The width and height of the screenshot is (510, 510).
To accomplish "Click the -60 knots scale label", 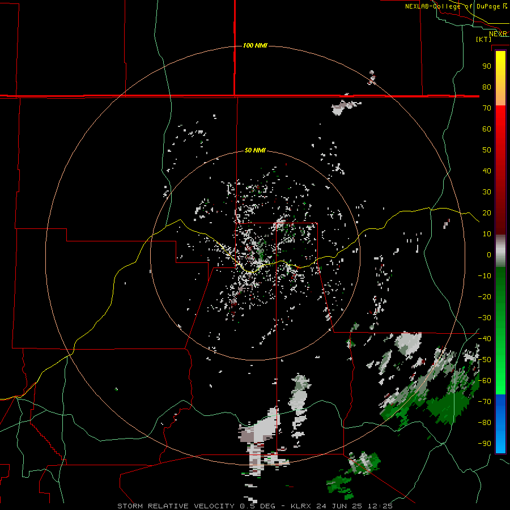I will (484, 381).
